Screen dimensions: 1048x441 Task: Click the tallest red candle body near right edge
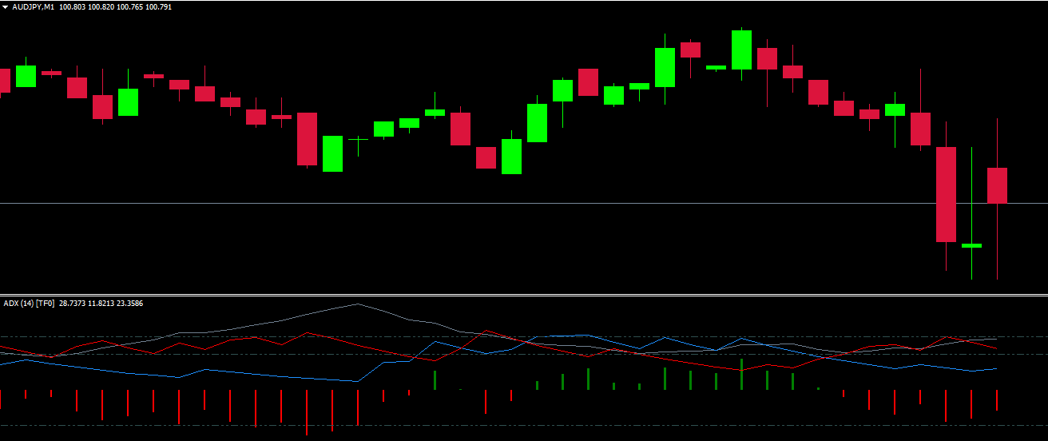946,194
